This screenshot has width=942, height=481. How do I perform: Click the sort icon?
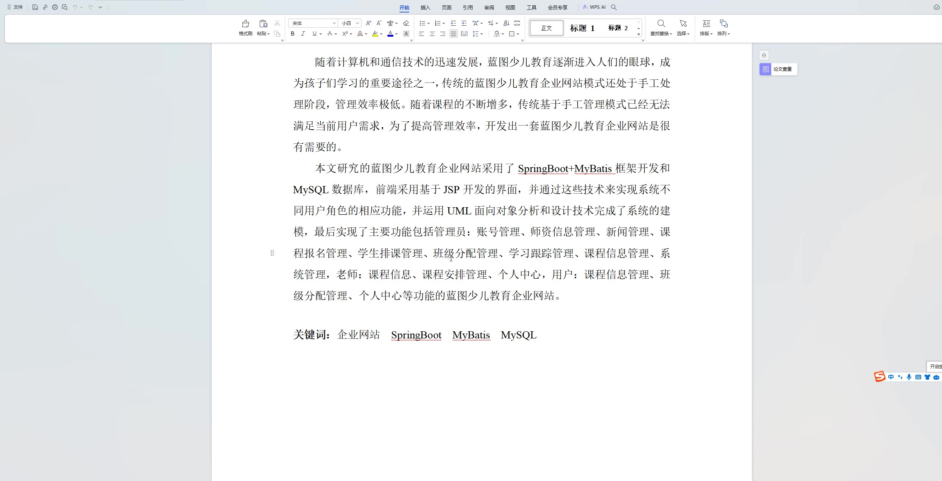click(x=507, y=23)
